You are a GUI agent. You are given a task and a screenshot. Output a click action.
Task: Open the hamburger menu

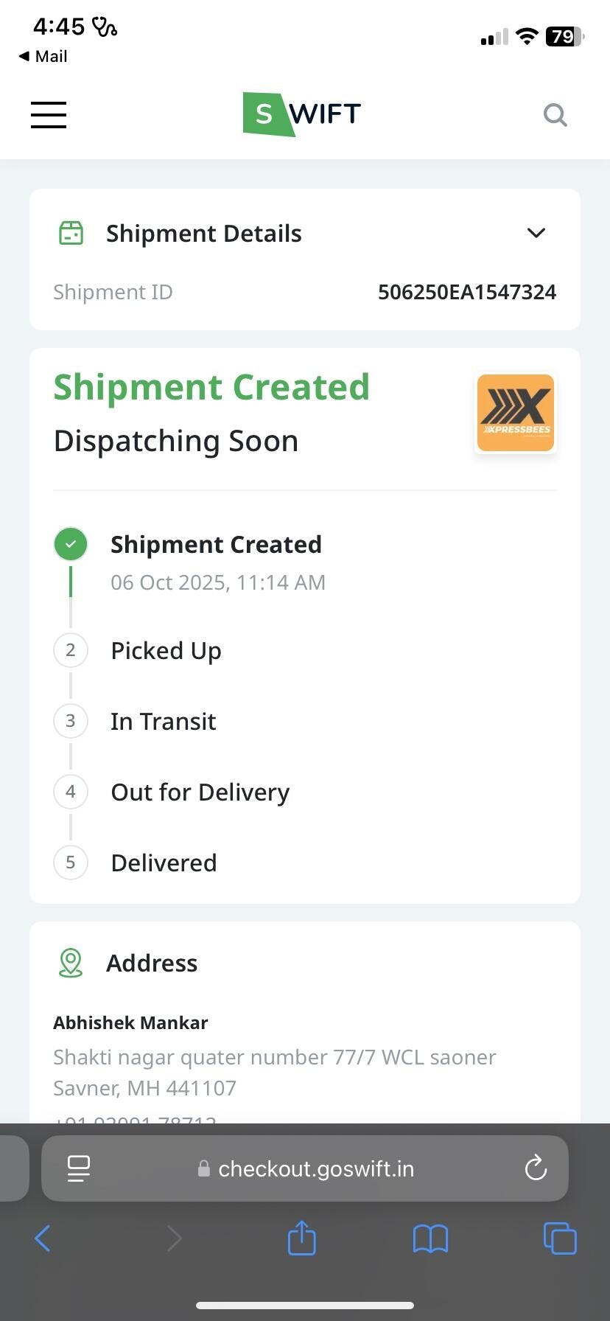(x=49, y=115)
